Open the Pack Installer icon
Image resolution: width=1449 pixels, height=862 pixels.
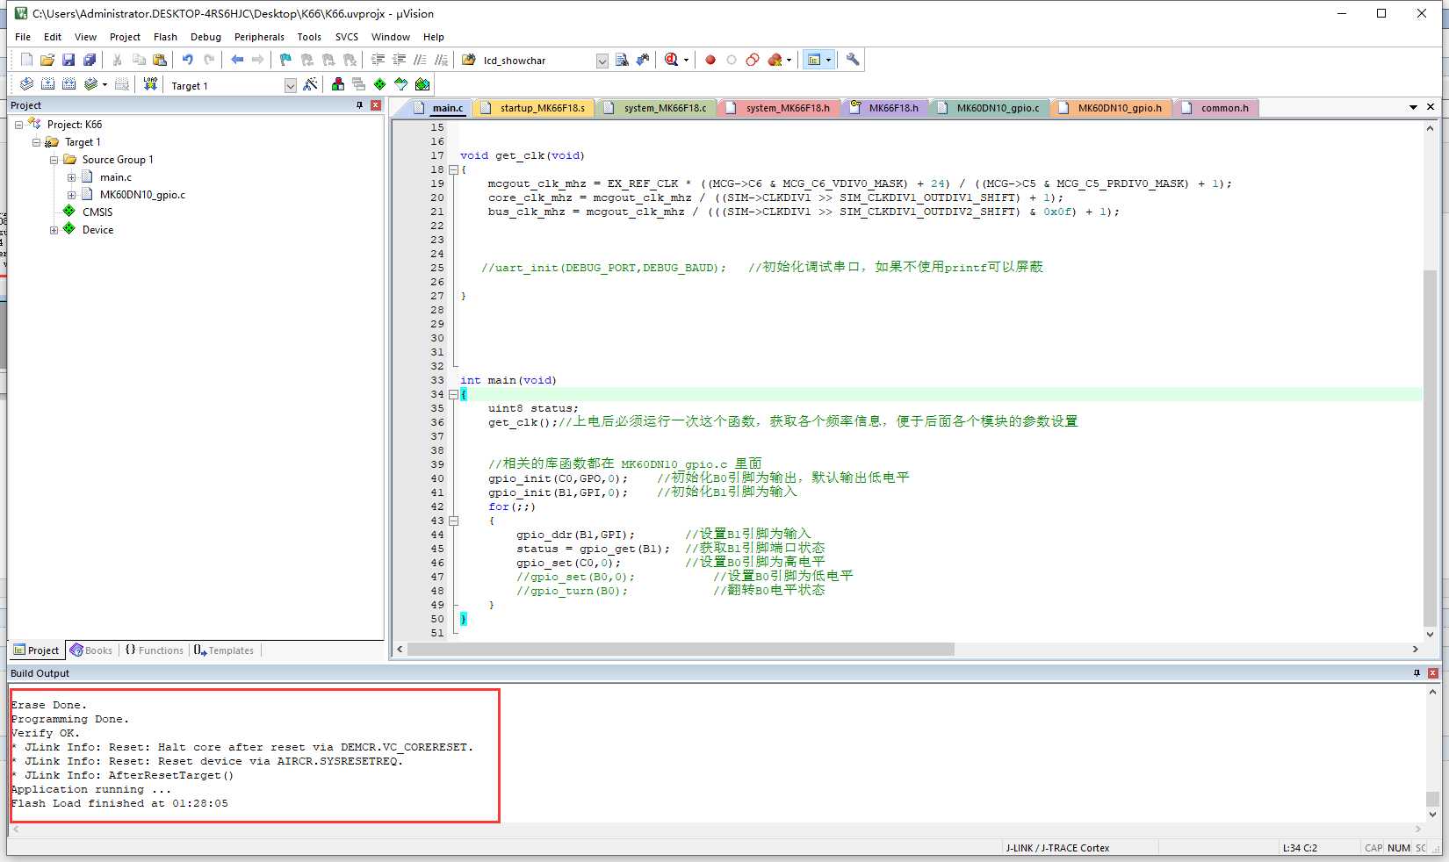tap(422, 84)
